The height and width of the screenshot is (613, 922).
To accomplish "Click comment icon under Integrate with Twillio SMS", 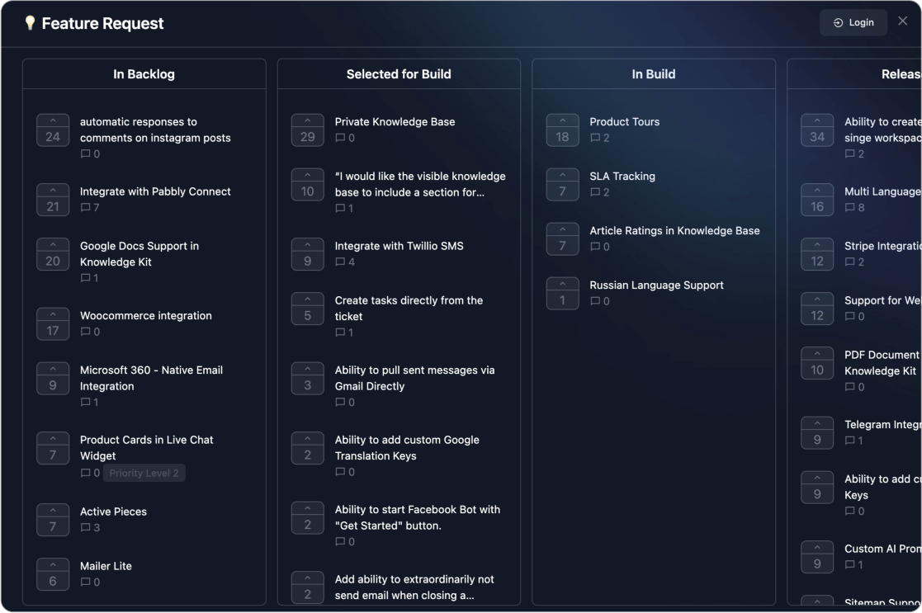I will pyautogui.click(x=340, y=262).
